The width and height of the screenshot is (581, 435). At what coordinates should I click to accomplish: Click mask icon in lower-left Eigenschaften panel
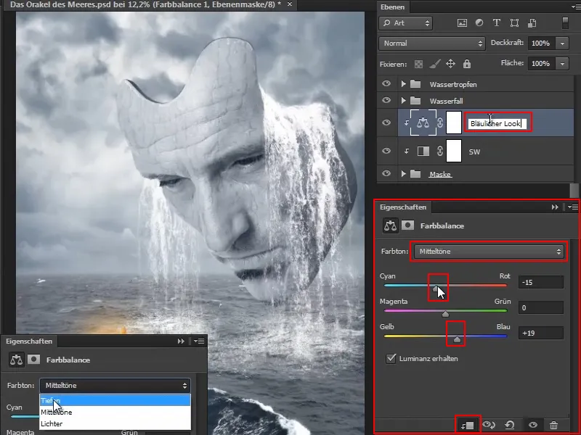pyautogui.click(x=33, y=359)
